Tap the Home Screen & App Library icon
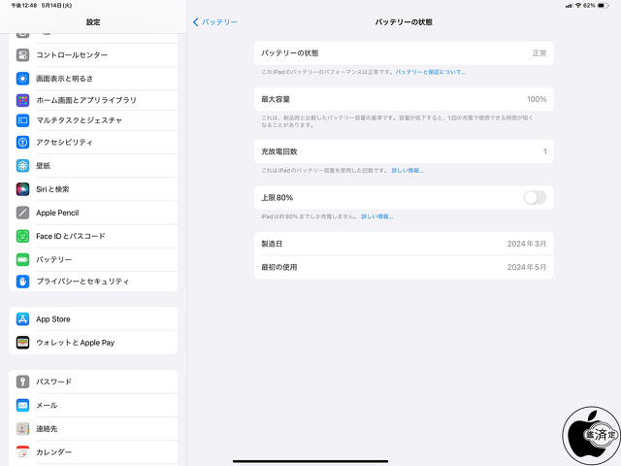This screenshot has width=621, height=466. (22, 100)
